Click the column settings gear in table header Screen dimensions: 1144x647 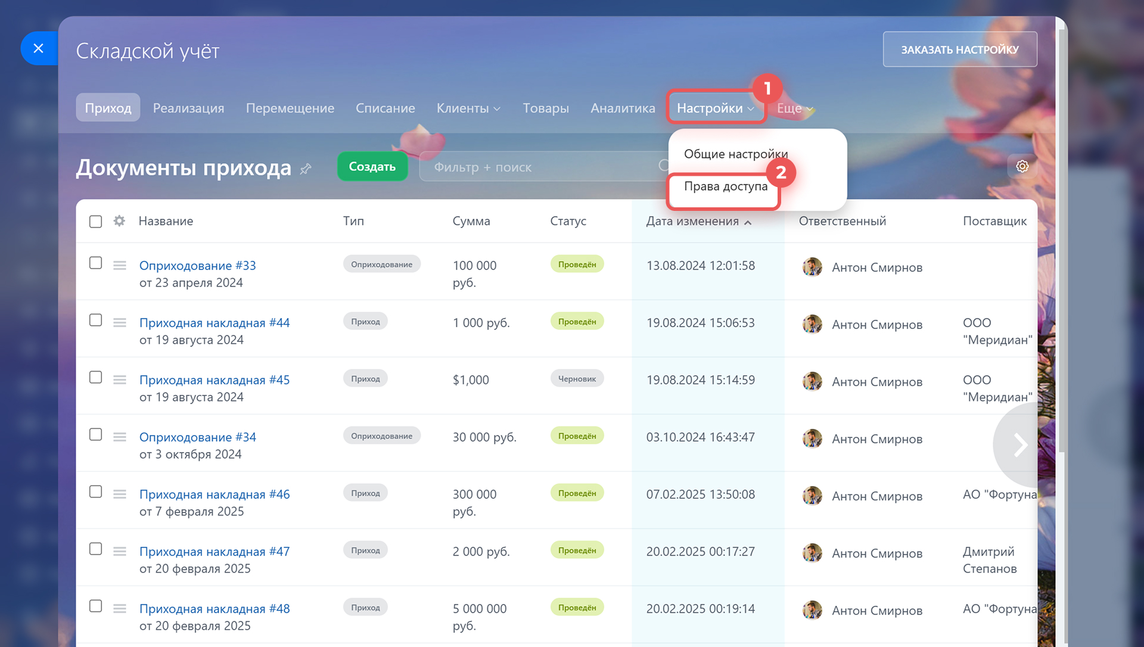(x=119, y=221)
